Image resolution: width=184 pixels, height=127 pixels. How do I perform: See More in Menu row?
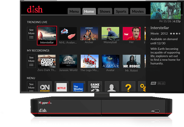(31, 87)
